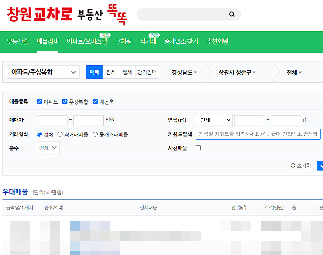
Task: Open the 추천회원 menu
Action: (217, 41)
